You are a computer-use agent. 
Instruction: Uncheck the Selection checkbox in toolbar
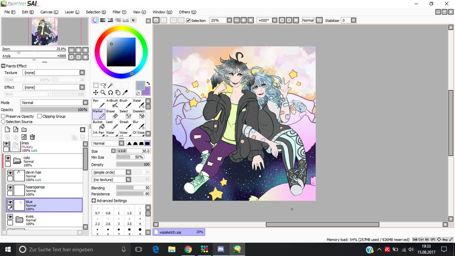pyautogui.click(x=188, y=20)
